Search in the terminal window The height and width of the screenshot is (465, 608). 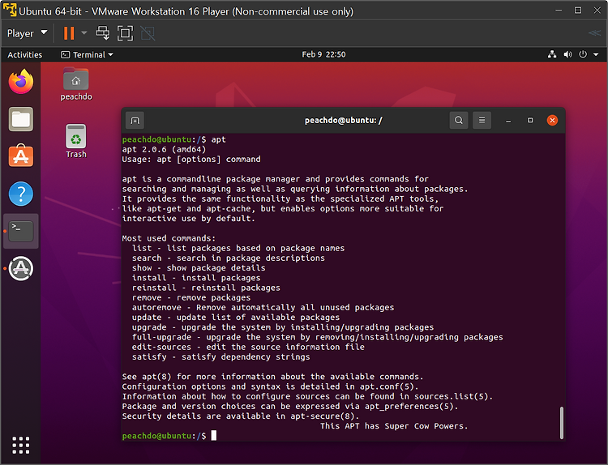[458, 120]
